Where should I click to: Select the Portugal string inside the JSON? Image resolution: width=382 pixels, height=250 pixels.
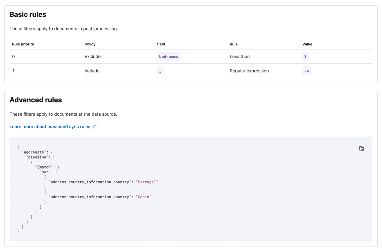147,182
